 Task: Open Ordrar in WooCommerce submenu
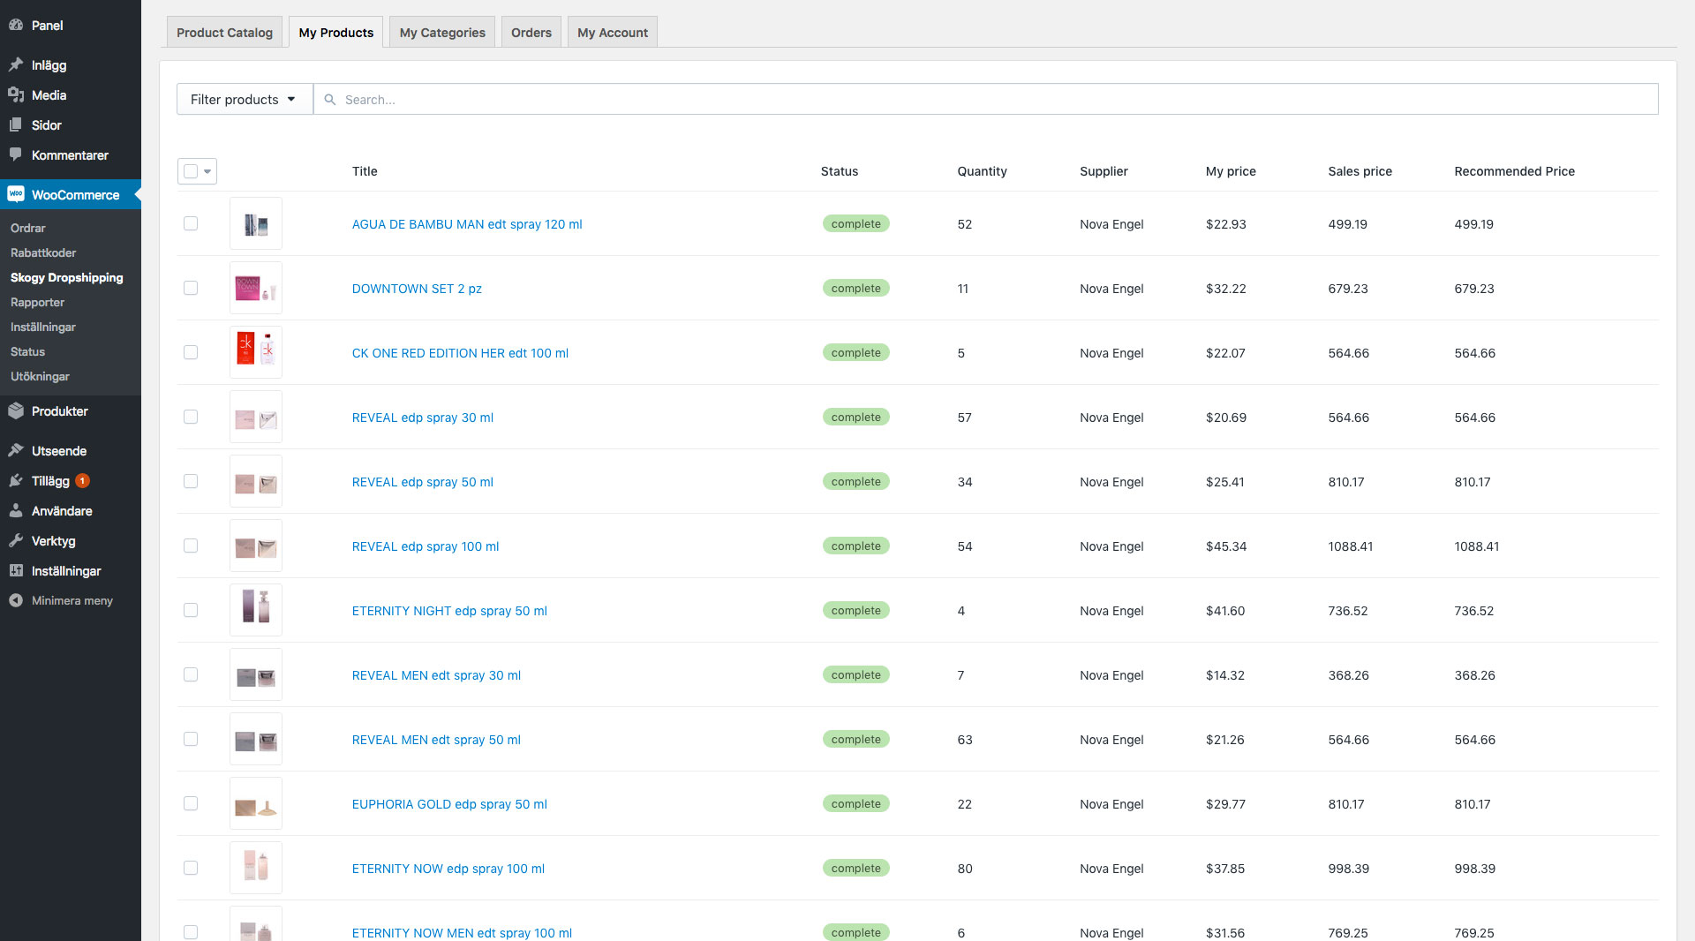pos(28,228)
